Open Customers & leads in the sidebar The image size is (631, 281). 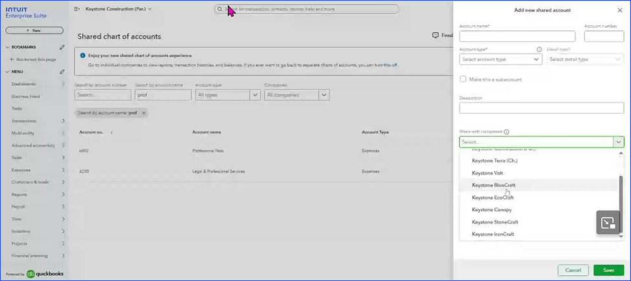(x=30, y=182)
